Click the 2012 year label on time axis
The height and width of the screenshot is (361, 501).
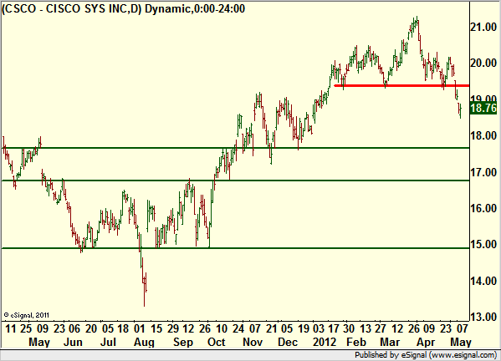click(325, 342)
